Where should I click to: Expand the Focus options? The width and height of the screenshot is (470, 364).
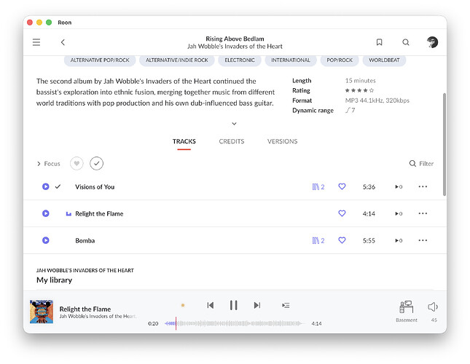click(49, 164)
